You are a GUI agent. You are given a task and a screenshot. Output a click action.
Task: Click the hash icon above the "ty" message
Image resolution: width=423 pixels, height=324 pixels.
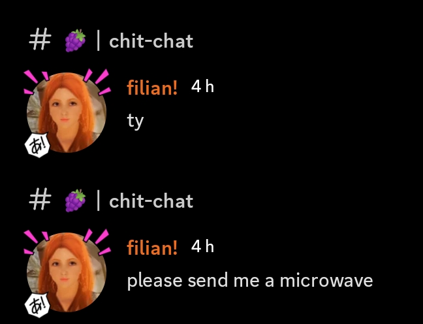tap(40, 41)
